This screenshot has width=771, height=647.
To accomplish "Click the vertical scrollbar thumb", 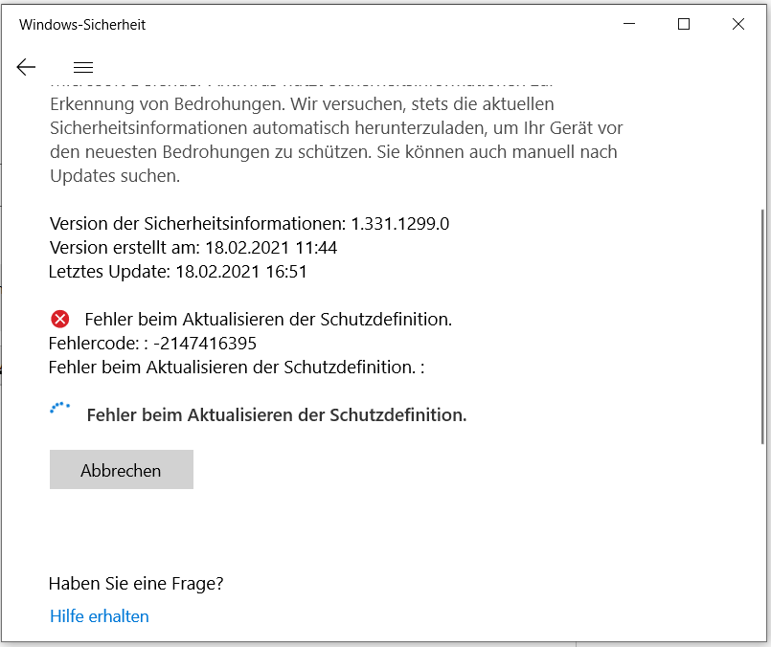I will [762, 326].
